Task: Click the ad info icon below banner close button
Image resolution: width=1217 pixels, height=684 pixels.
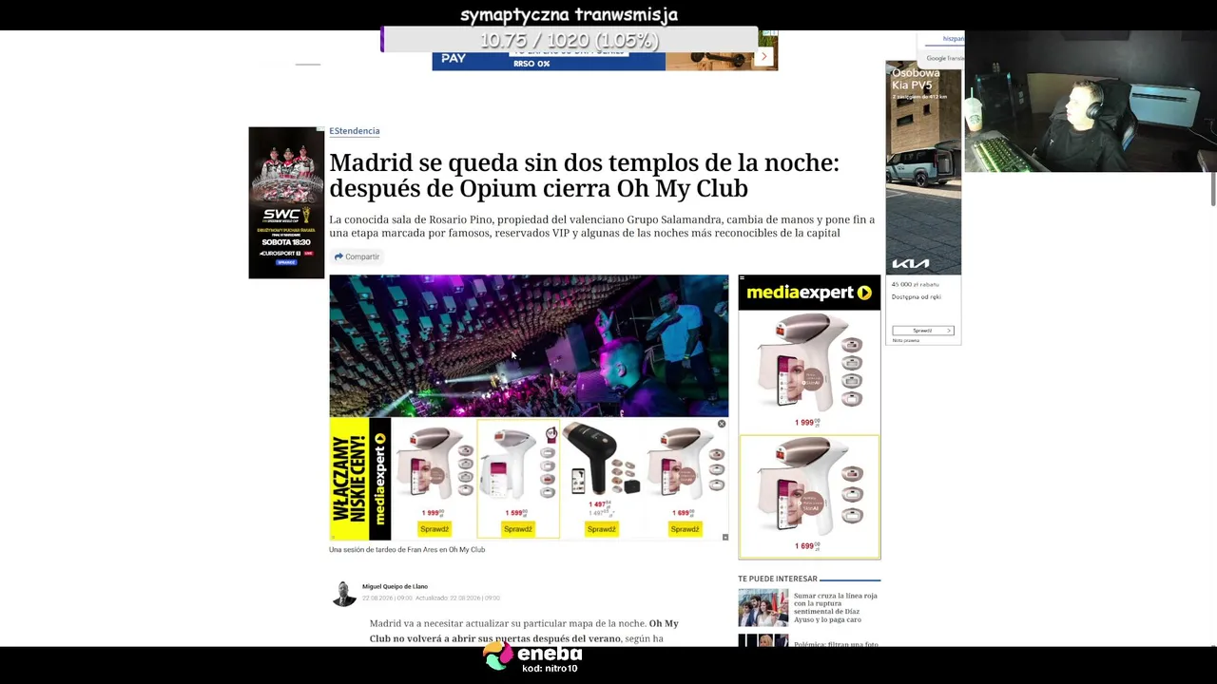Action: 724,537
